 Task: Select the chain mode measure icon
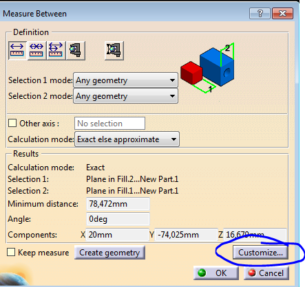pos(36,51)
